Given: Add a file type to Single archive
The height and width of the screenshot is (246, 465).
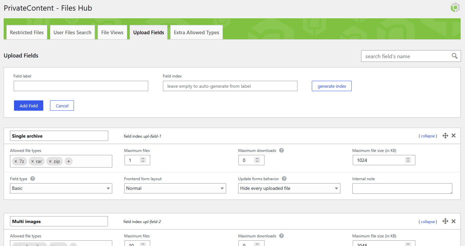Looking at the screenshot, I should tap(68, 161).
